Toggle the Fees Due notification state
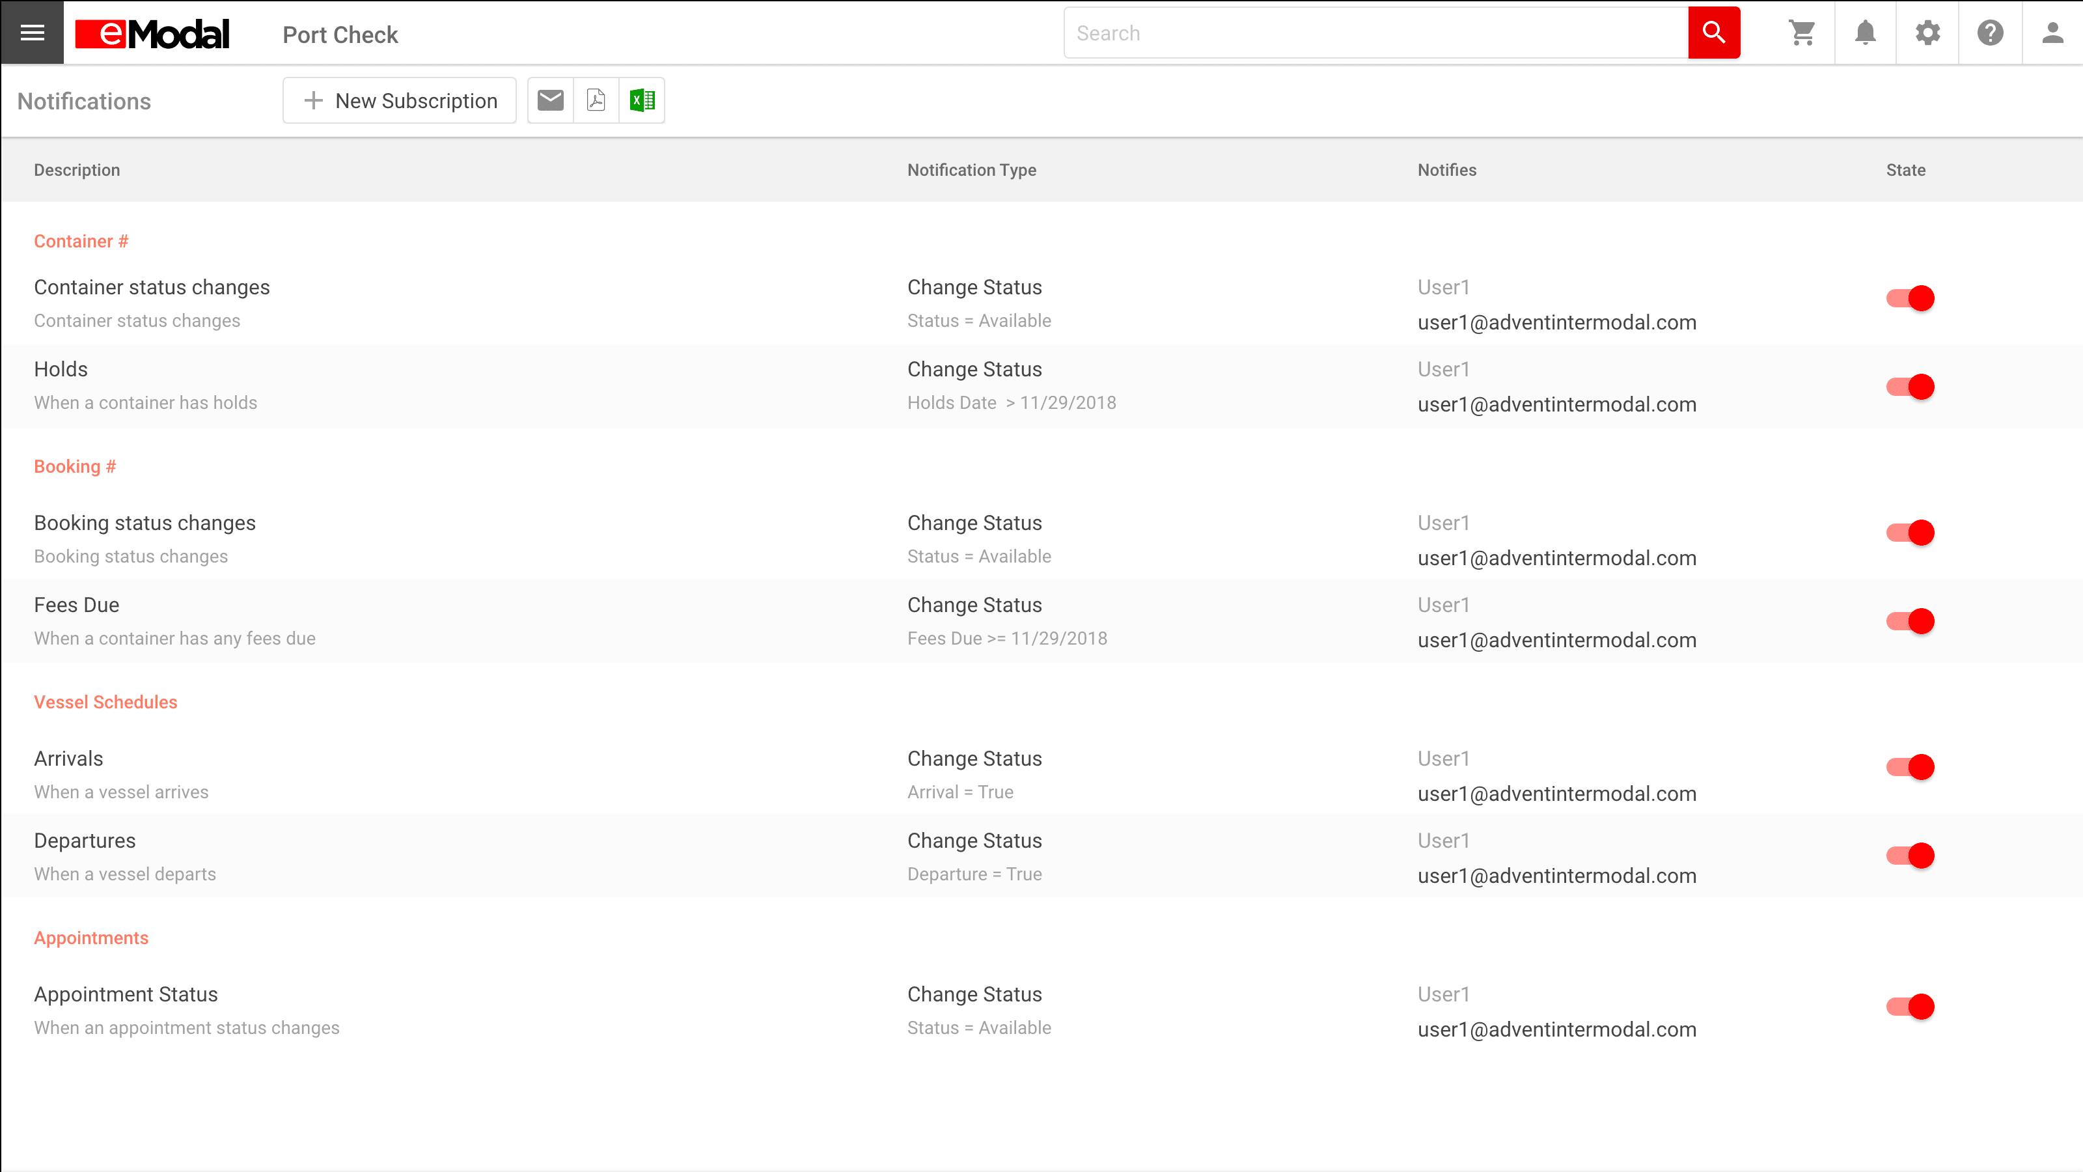This screenshot has width=2083, height=1172. coord(1910,621)
